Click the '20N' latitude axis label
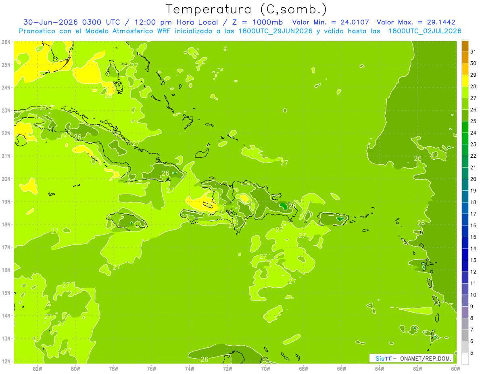 tap(6, 179)
